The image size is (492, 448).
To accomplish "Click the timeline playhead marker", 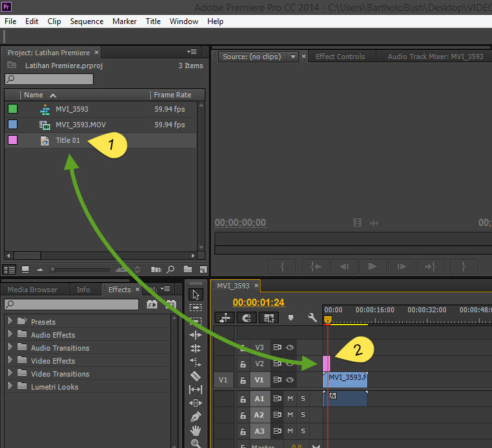I will [x=328, y=319].
